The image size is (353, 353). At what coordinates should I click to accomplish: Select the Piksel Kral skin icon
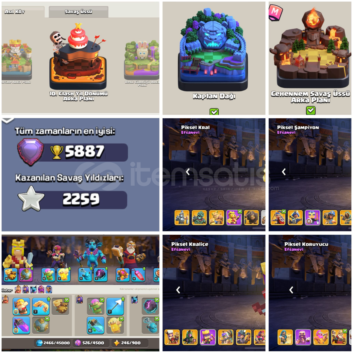point(234,217)
